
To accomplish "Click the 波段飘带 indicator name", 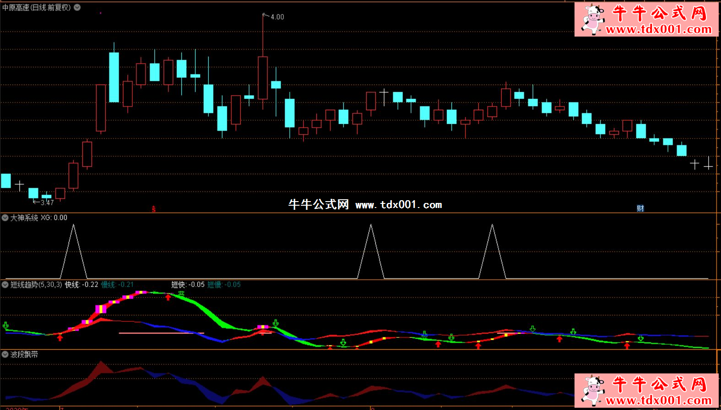I will tap(24, 354).
